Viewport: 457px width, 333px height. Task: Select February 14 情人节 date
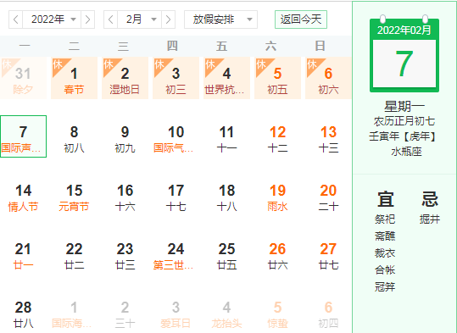tap(24, 195)
